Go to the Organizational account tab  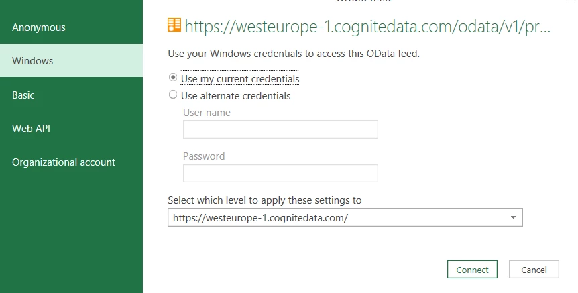(x=64, y=162)
